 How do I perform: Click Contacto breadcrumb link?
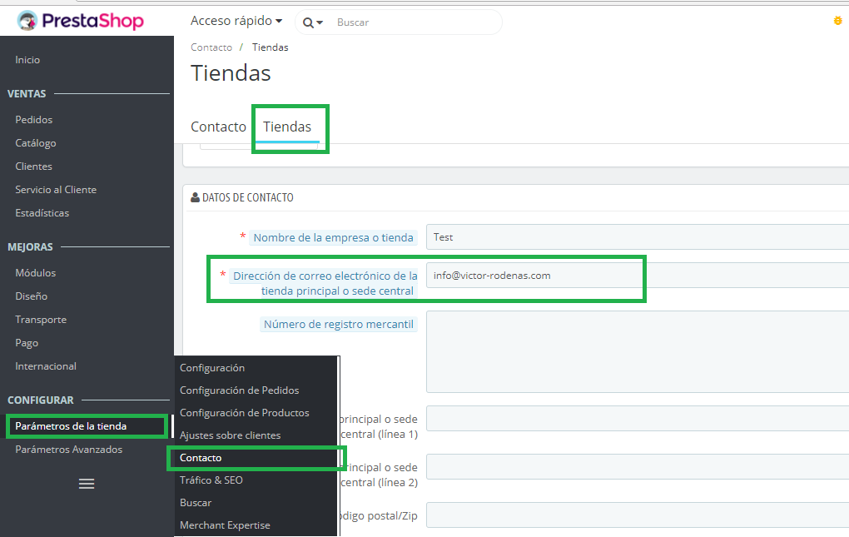(x=211, y=47)
